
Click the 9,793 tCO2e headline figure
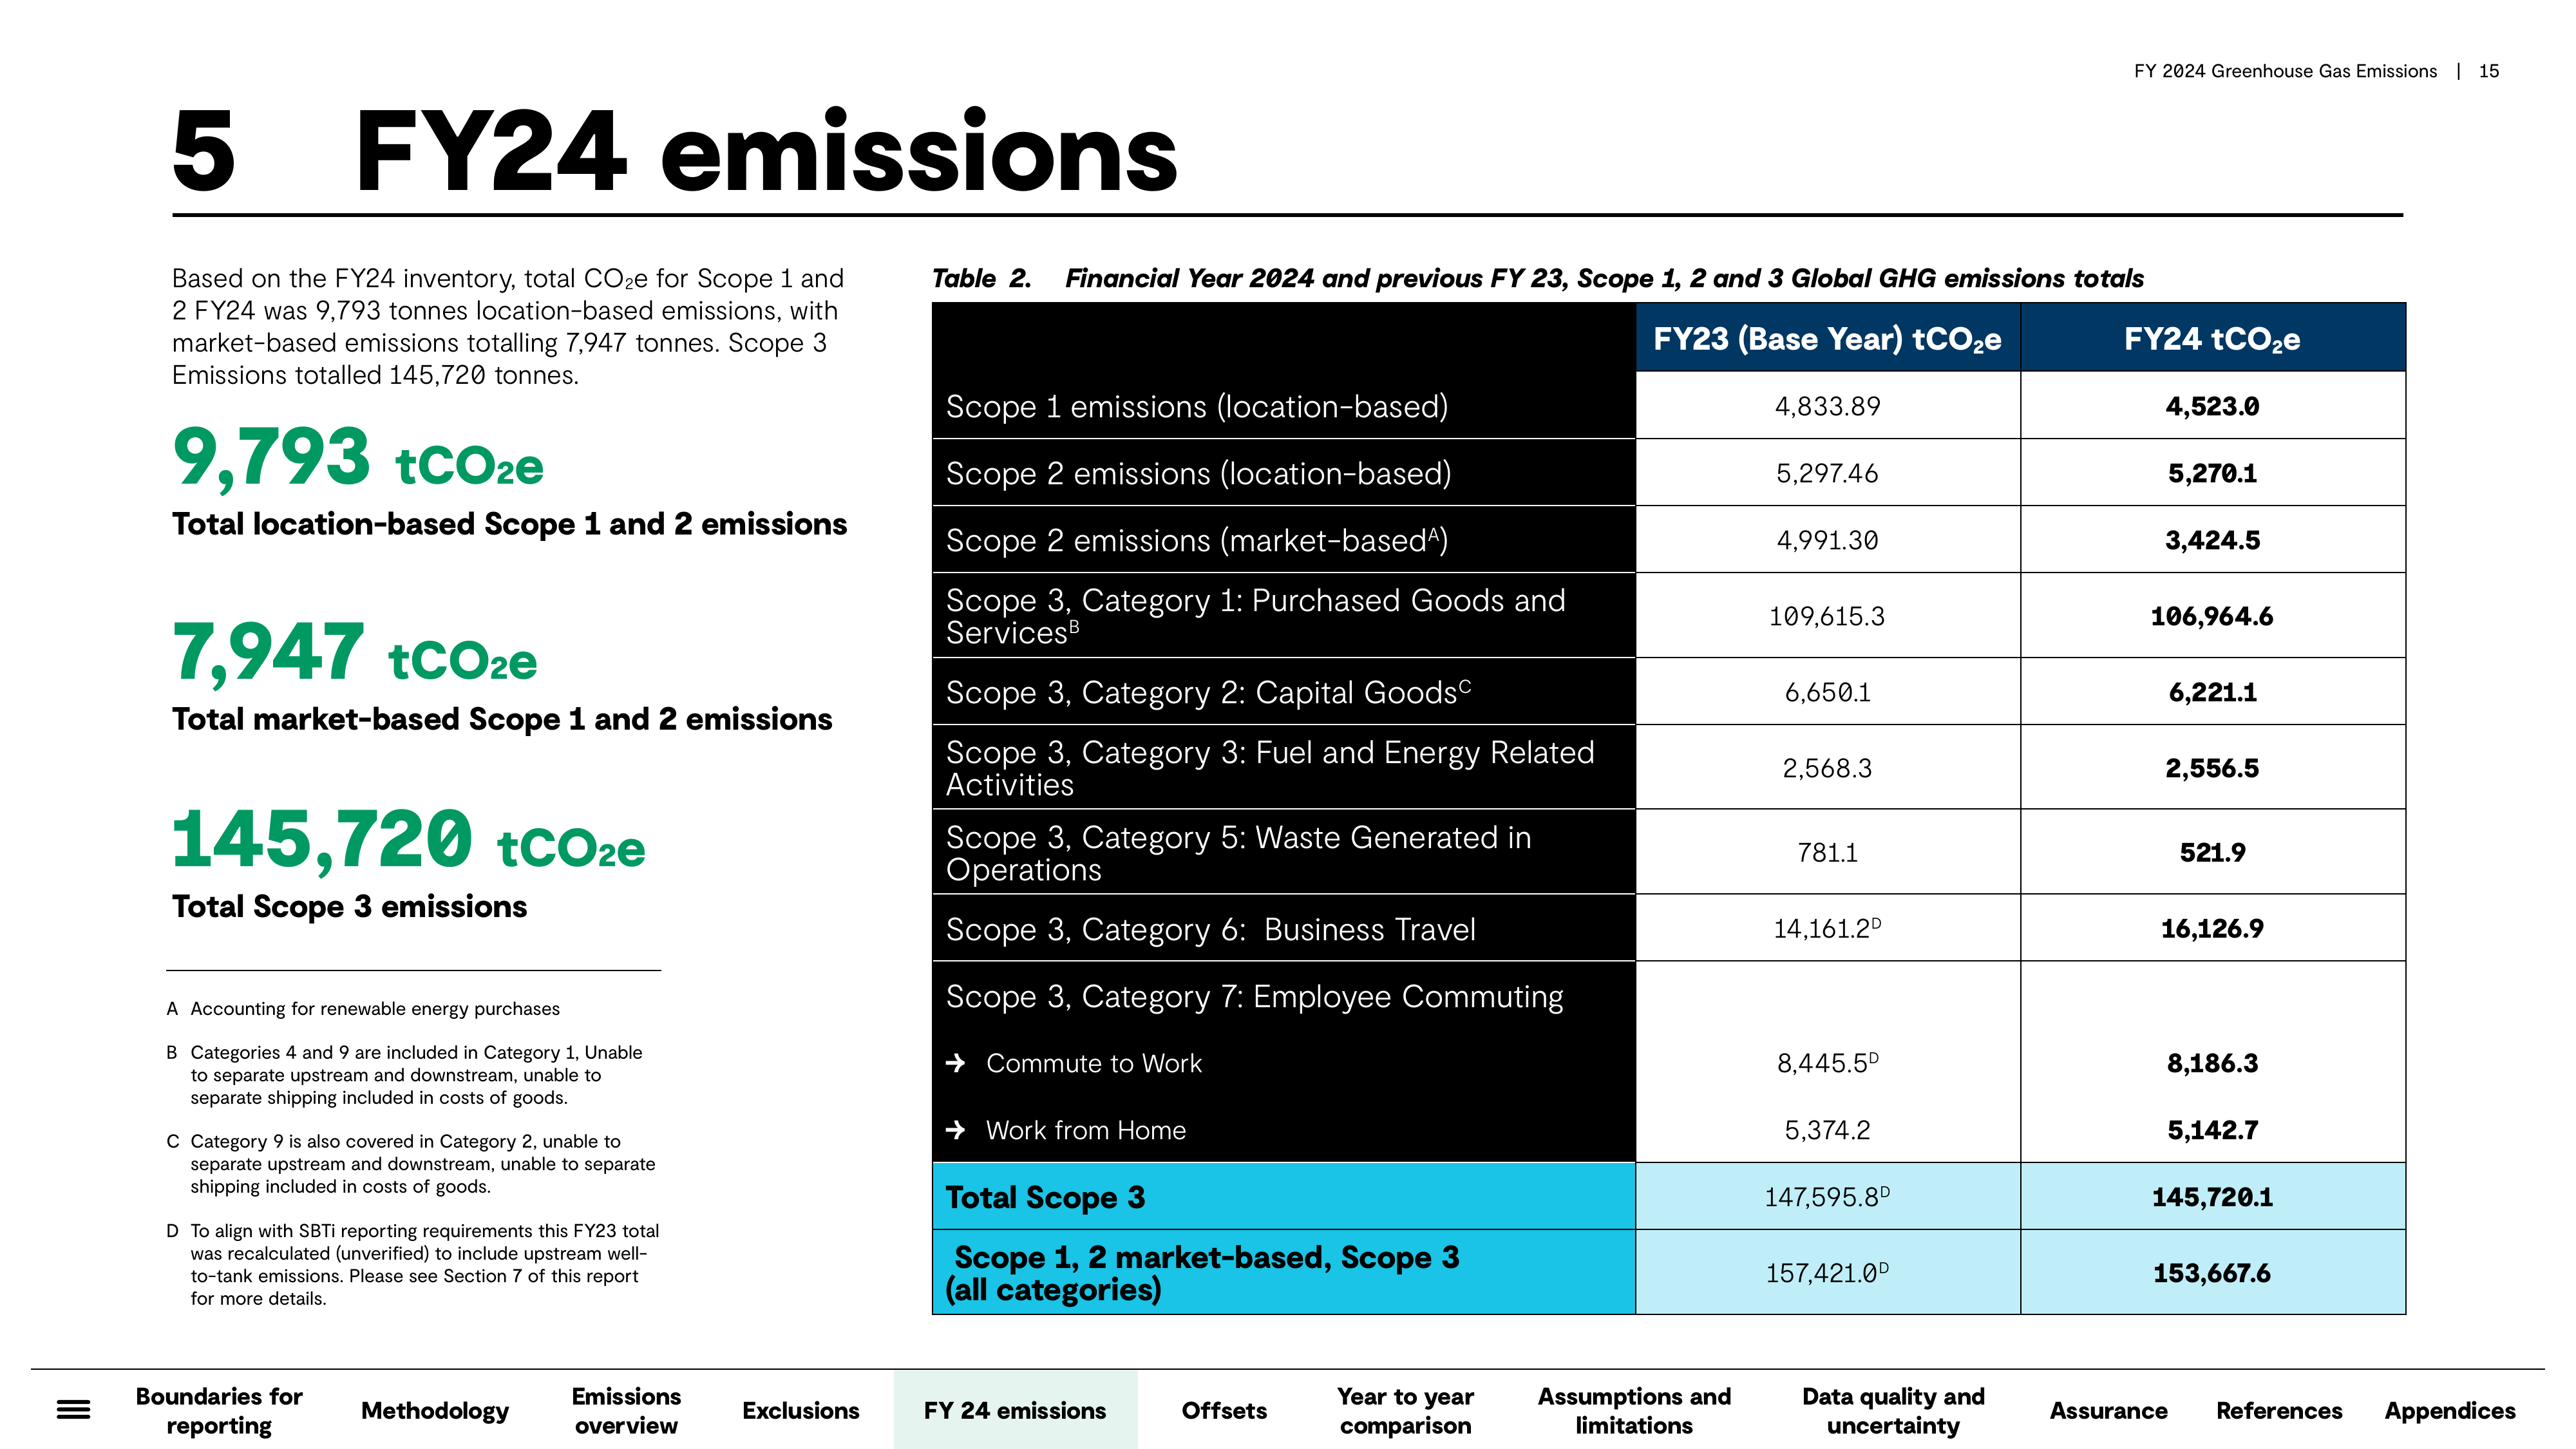point(358,458)
